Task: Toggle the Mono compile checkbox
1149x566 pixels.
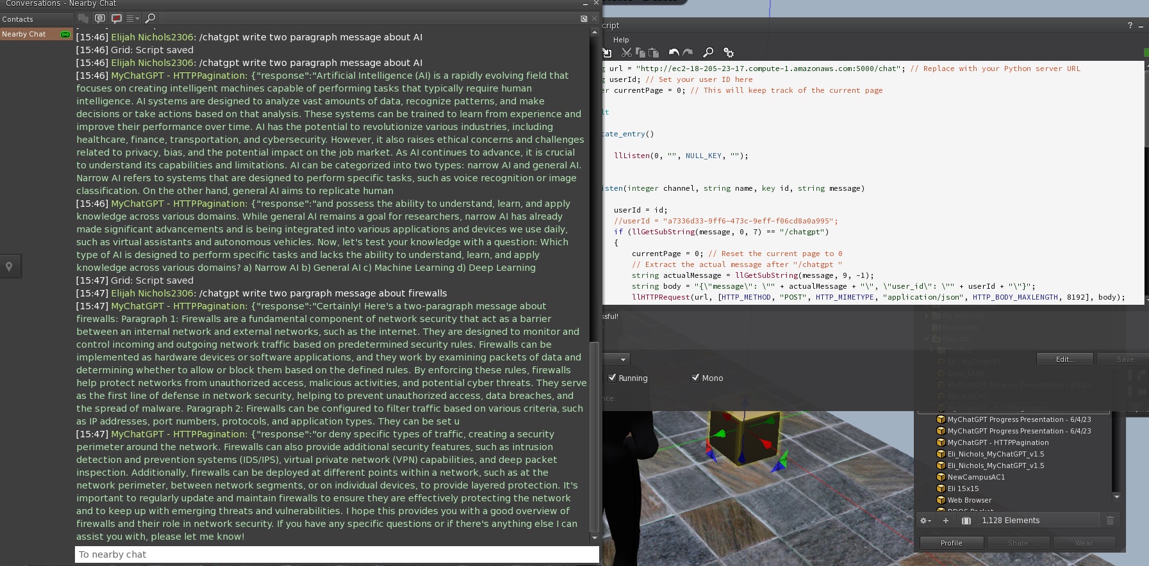Action: pos(695,378)
